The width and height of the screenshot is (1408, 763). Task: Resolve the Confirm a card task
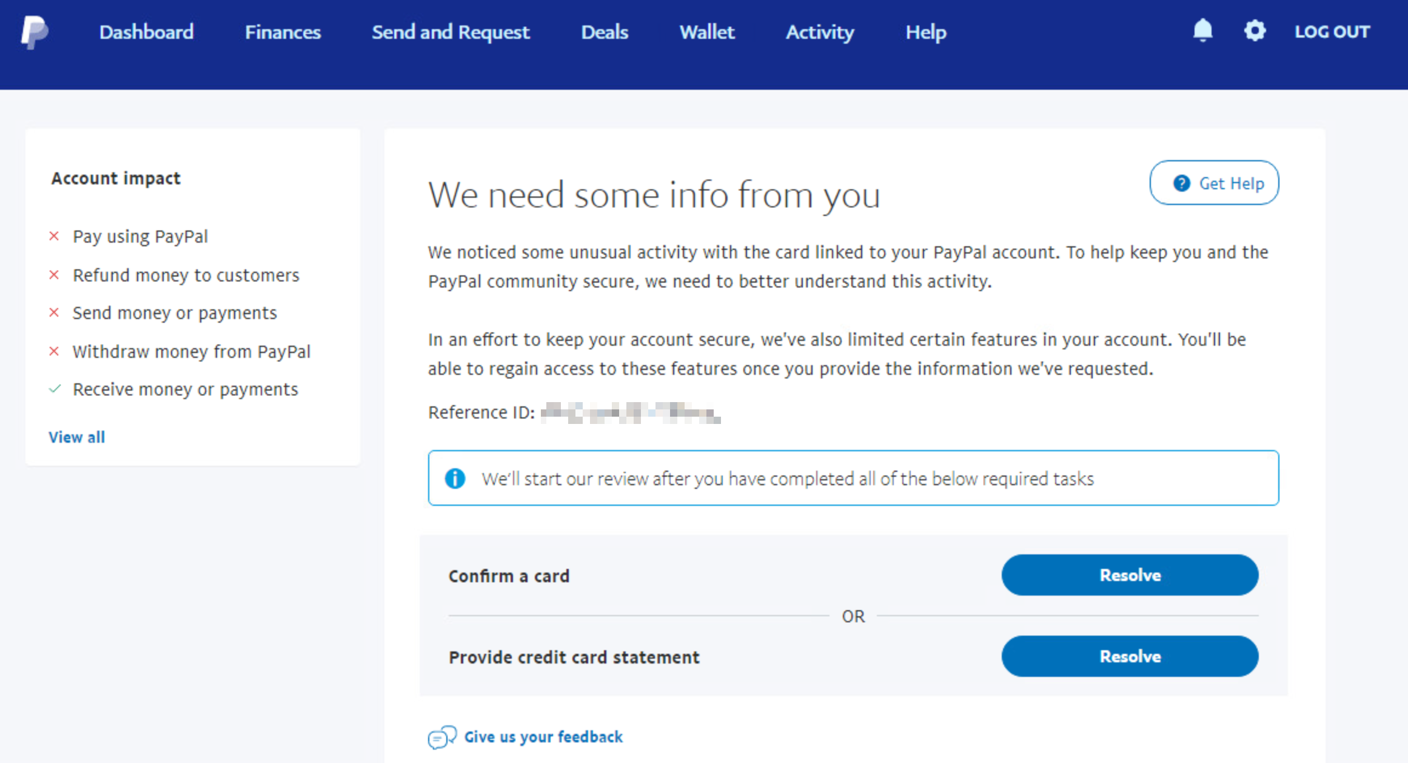click(1130, 575)
